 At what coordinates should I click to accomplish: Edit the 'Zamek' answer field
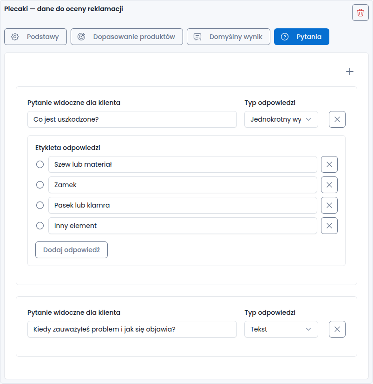coord(183,185)
